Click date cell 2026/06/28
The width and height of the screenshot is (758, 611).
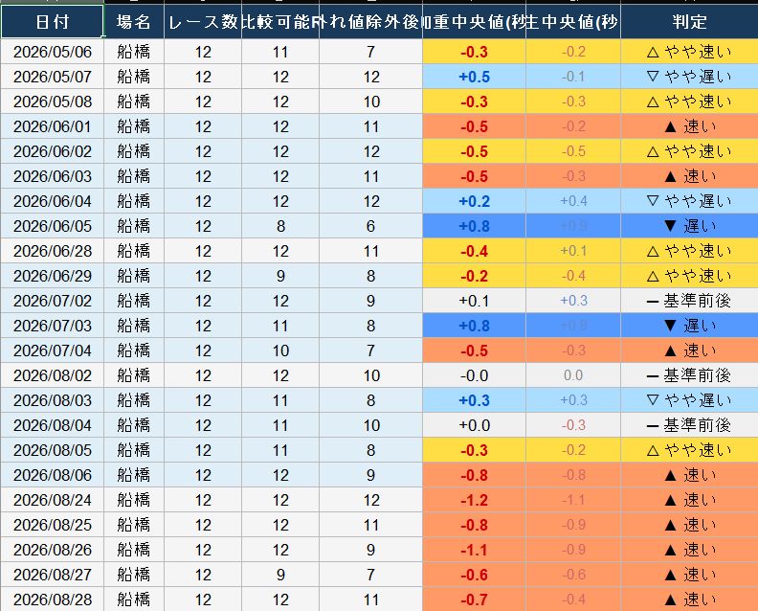(53, 251)
